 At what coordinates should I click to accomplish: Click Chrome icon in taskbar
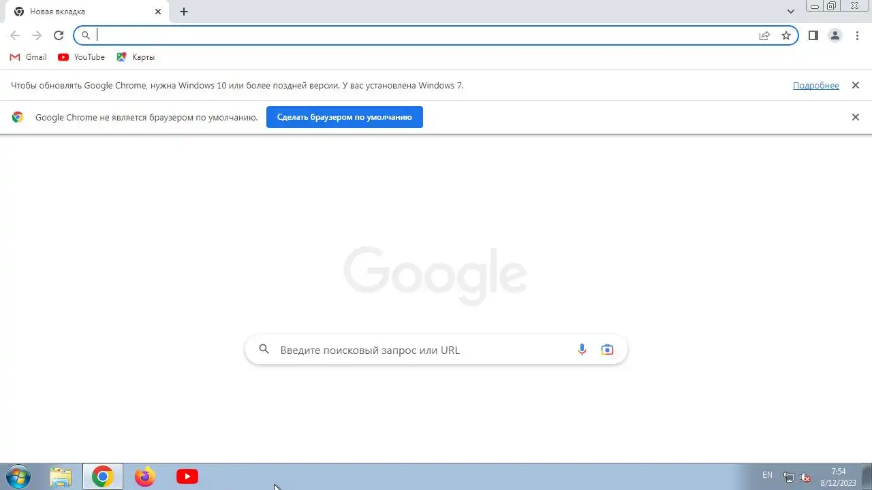click(x=103, y=477)
